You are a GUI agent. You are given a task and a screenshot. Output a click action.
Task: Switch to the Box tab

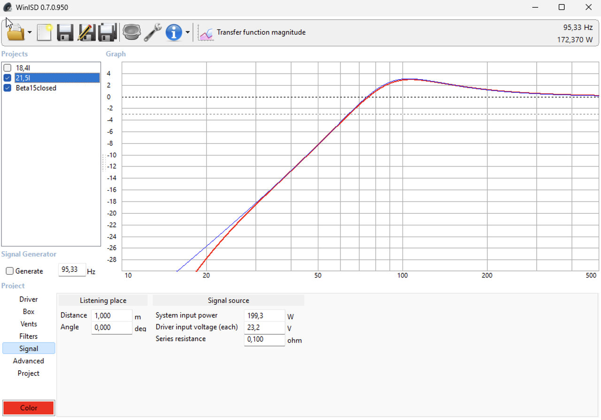(x=29, y=312)
